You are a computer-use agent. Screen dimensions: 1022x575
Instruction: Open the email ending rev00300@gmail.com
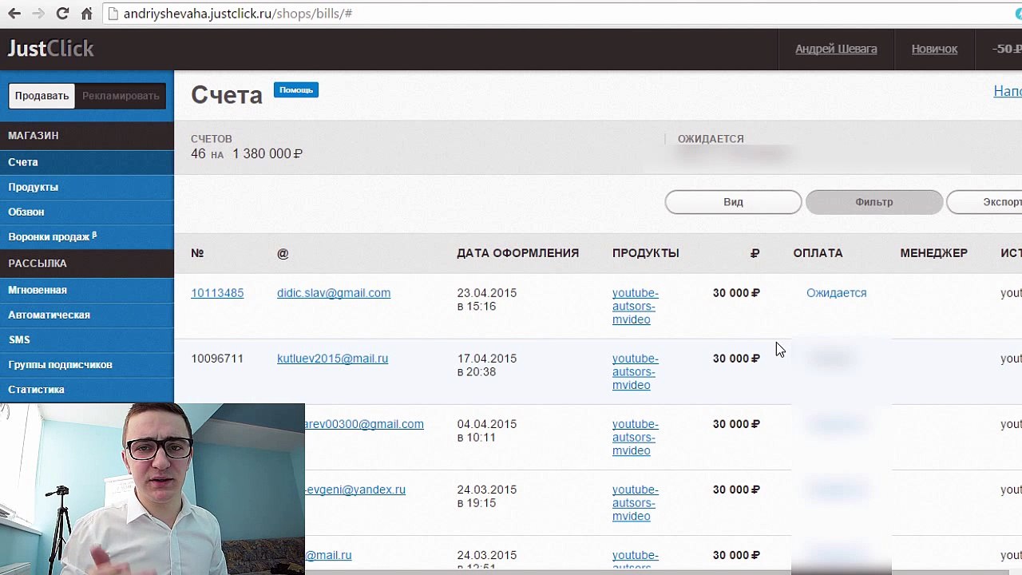(364, 424)
